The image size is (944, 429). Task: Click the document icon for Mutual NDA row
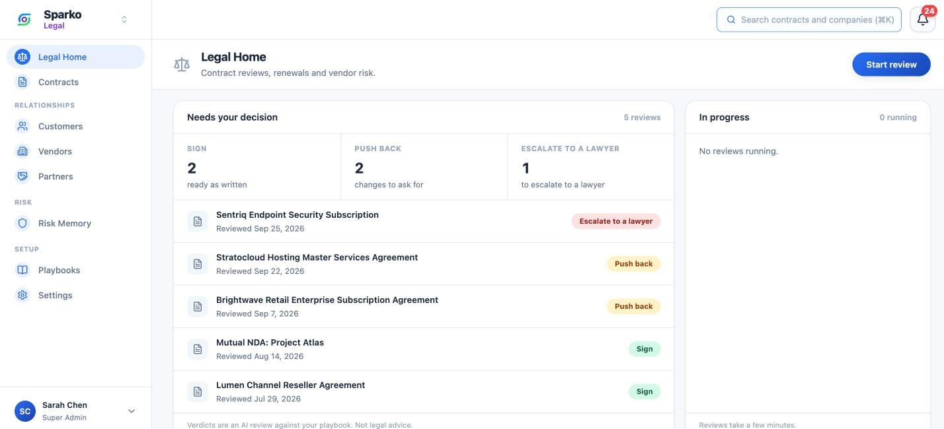(x=198, y=349)
